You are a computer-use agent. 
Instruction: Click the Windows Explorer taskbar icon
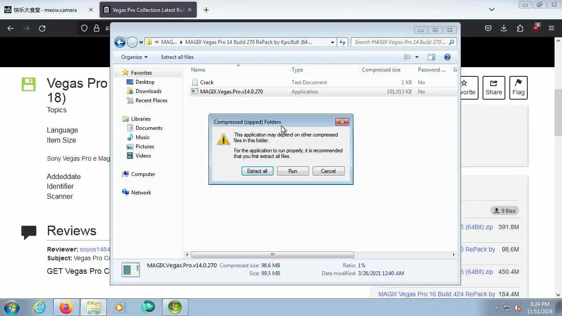pyautogui.click(x=94, y=308)
